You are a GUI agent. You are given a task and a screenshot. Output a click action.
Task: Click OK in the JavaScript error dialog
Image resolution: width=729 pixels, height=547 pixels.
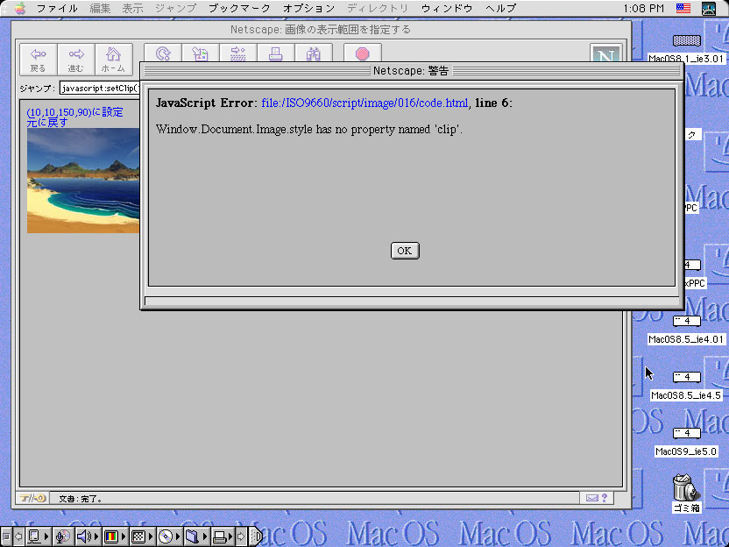coord(405,251)
